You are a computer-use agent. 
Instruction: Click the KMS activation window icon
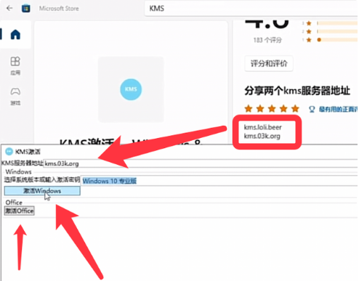click(9, 152)
